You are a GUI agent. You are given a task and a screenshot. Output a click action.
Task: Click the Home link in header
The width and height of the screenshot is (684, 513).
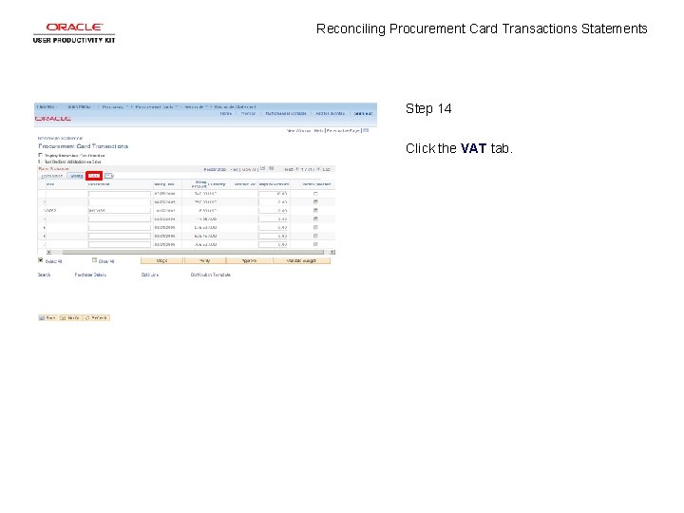(x=225, y=113)
